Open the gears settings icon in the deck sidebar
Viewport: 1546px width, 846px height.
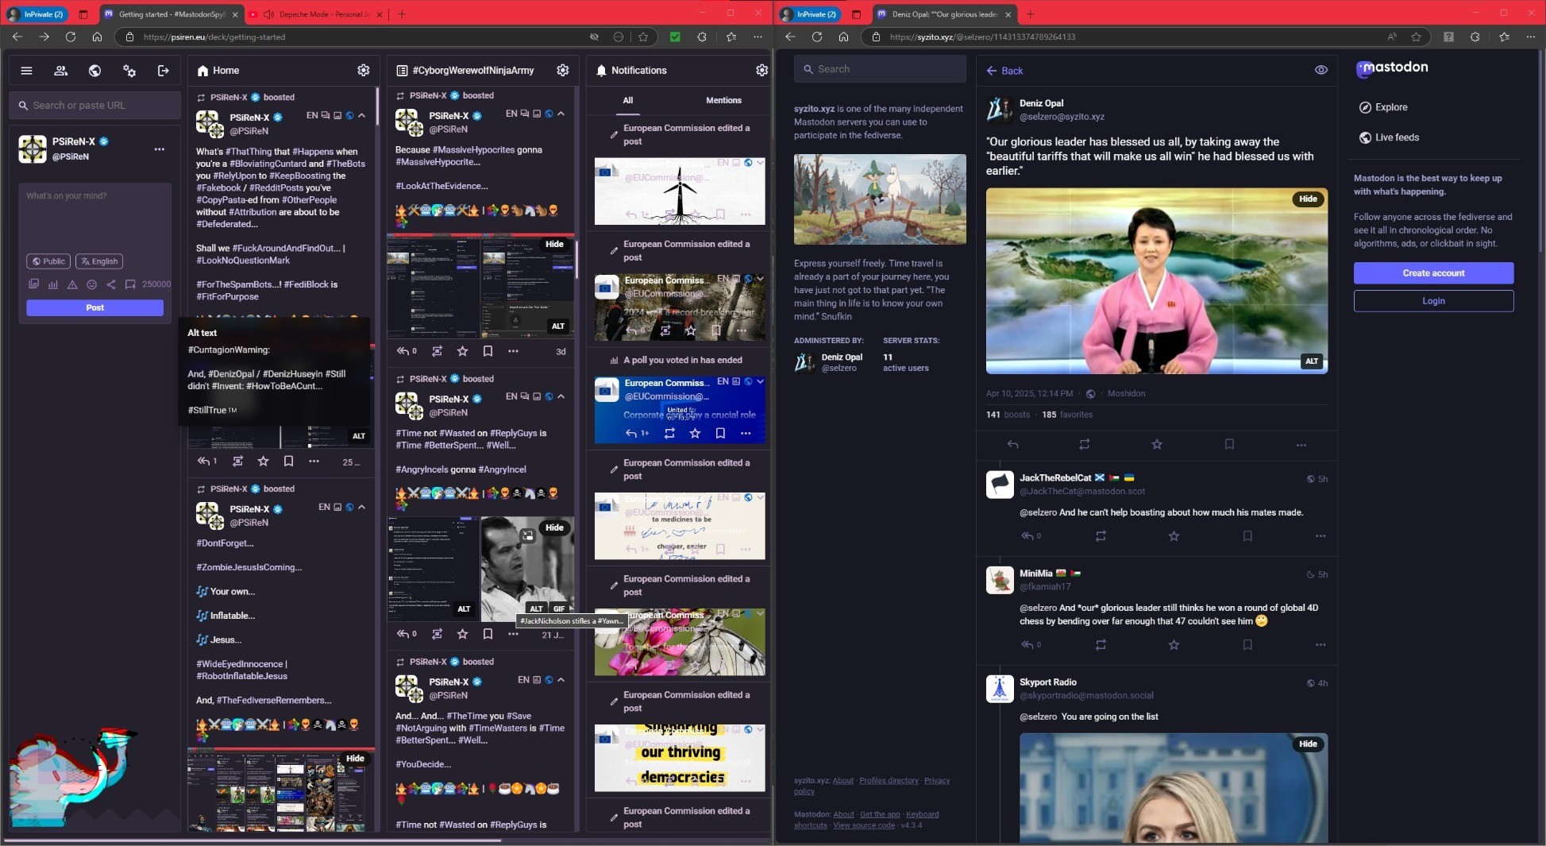(x=129, y=71)
